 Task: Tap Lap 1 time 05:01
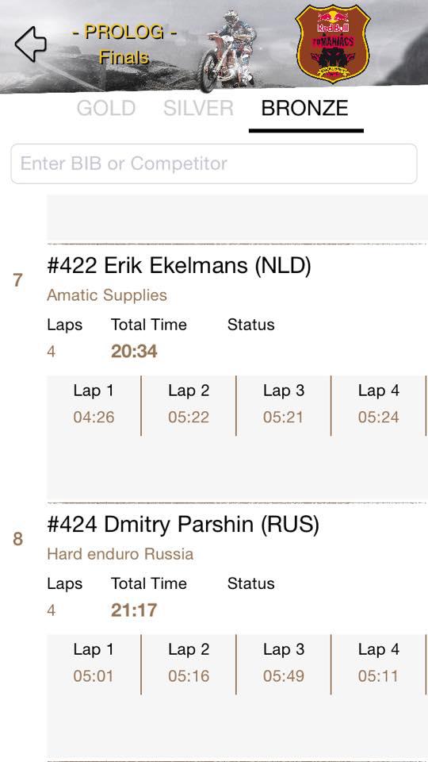94,676
